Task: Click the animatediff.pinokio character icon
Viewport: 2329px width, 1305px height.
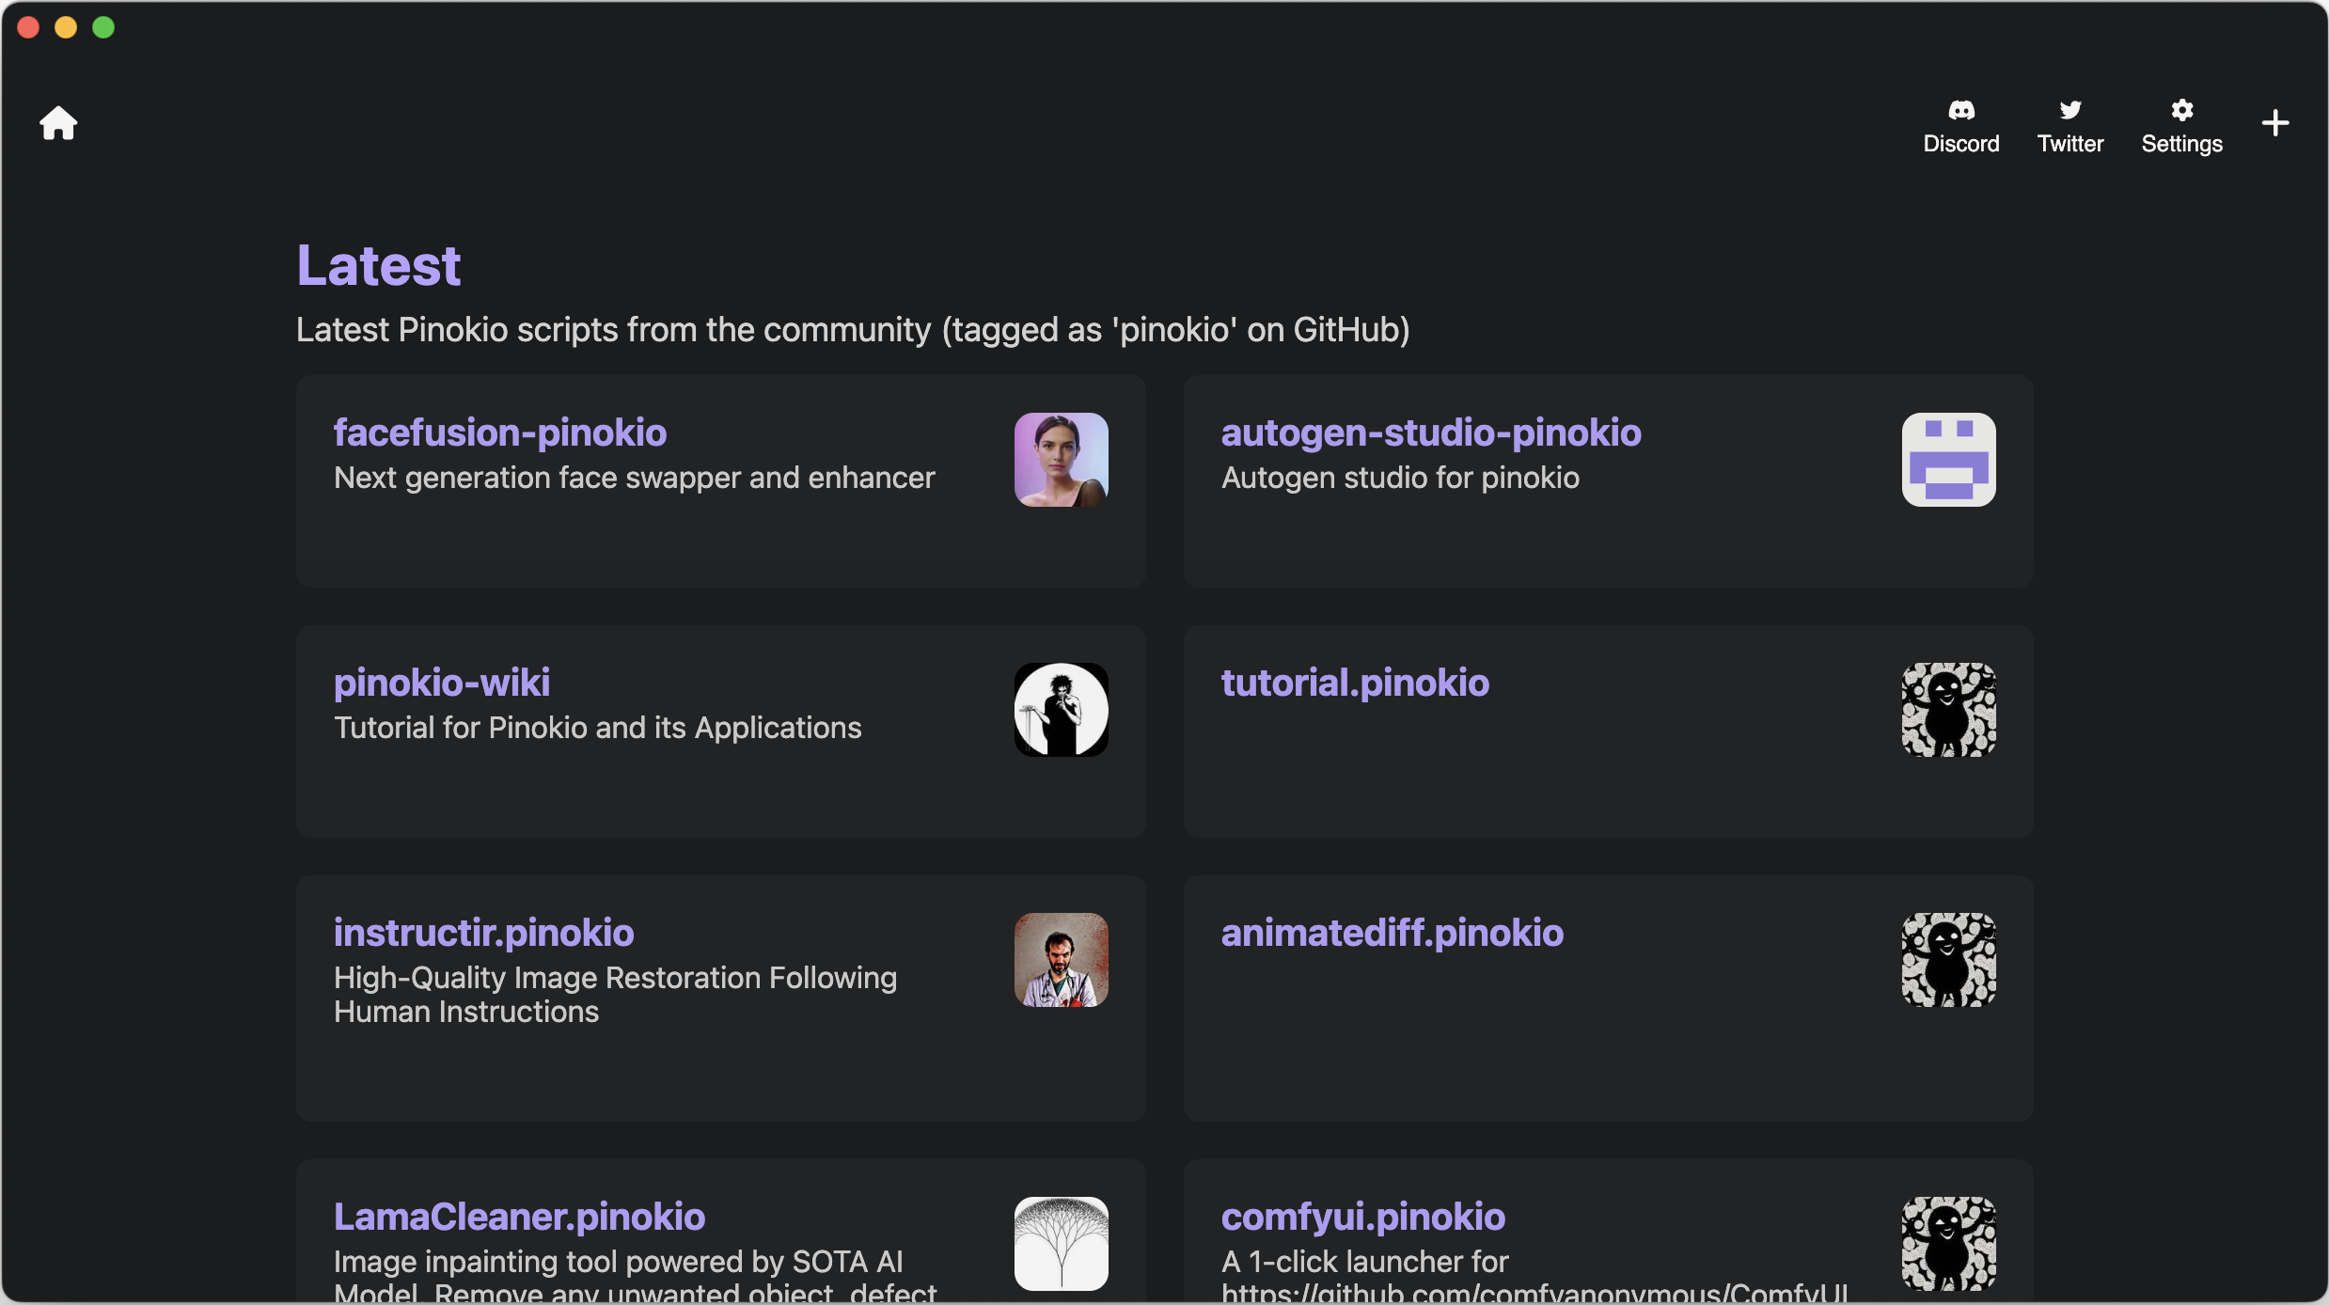Action: [x=1948, y=960]
